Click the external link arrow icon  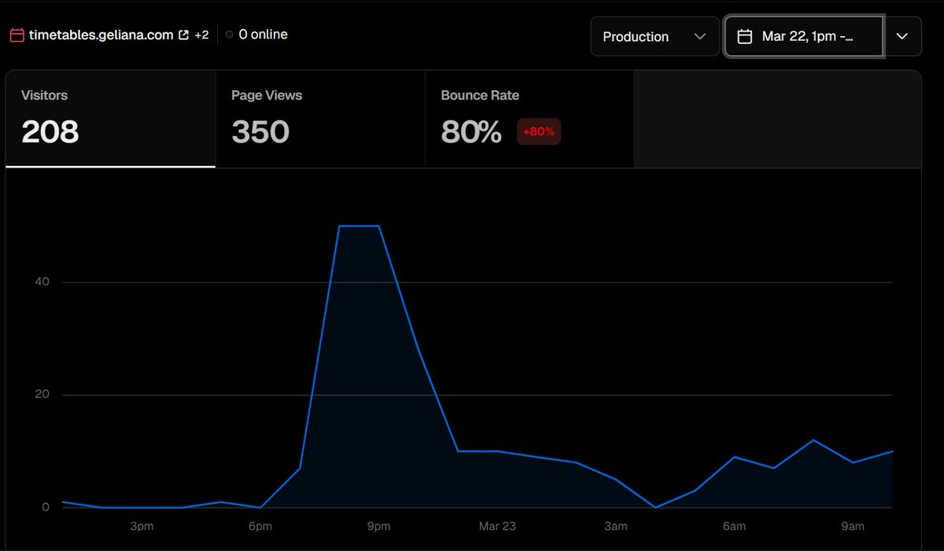point(184,35)
